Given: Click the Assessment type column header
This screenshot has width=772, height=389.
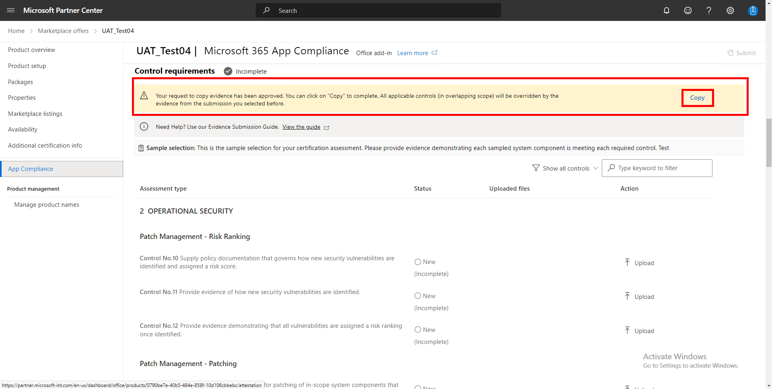Looking at the screenshot, I should [x=163, y=189].
